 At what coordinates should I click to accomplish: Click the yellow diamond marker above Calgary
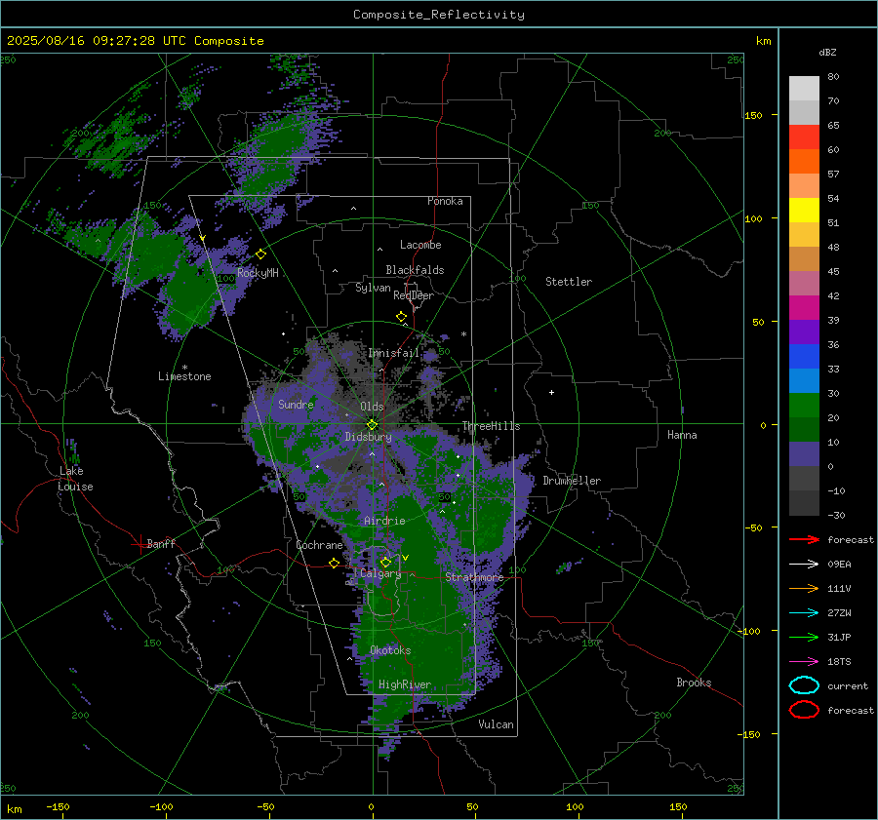point(385,562)
